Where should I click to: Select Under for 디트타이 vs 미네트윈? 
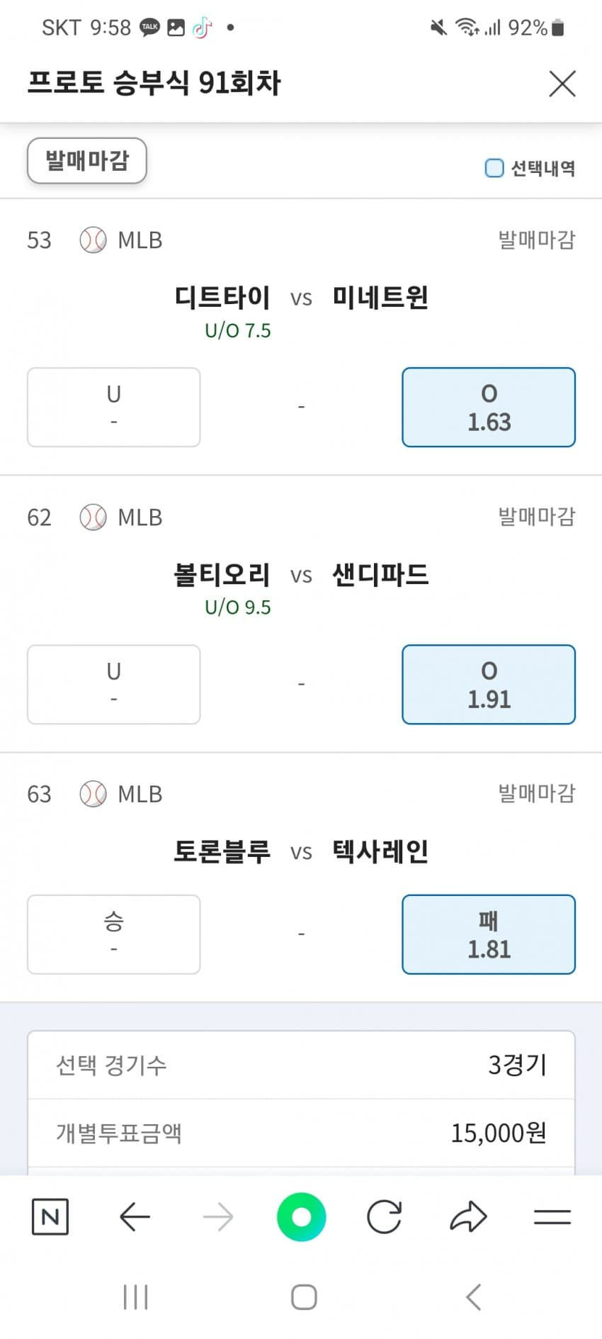[x=114, y=408]
